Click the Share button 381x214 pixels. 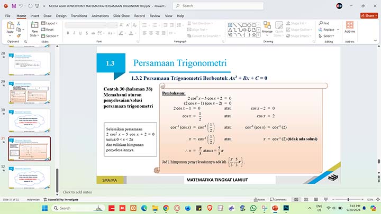point(369,16)
